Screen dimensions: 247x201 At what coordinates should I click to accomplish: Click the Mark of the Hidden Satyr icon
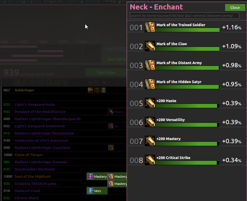tap(150, 84)
